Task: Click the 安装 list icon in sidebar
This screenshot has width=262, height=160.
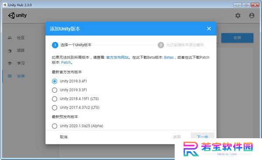Action: [10, 76]
